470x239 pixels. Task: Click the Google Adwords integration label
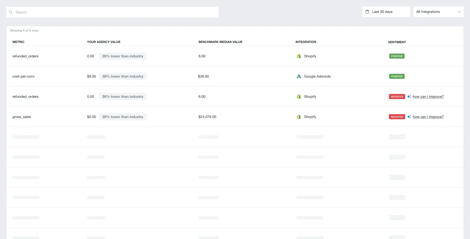(x=317, y=76)
